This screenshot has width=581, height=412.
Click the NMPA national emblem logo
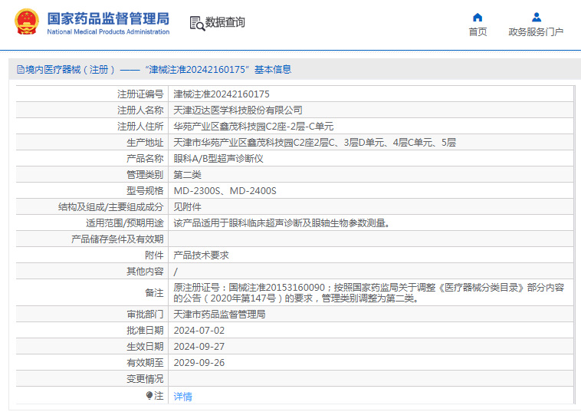coord(27,21)
